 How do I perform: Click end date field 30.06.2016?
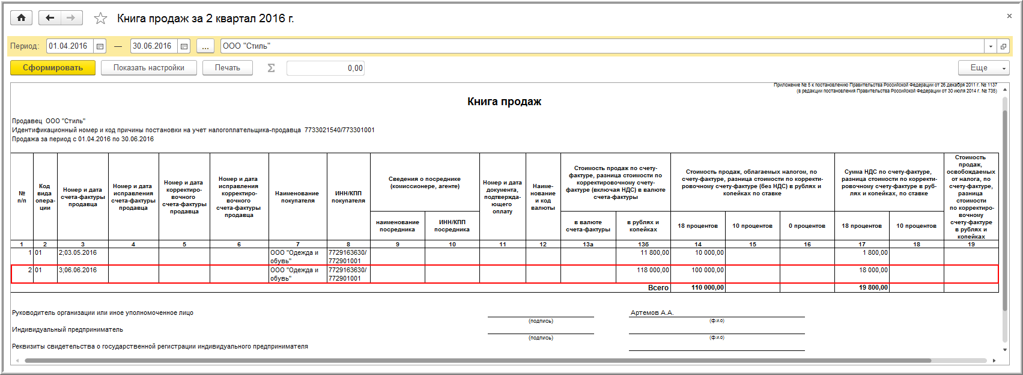[x=154, y=46]
